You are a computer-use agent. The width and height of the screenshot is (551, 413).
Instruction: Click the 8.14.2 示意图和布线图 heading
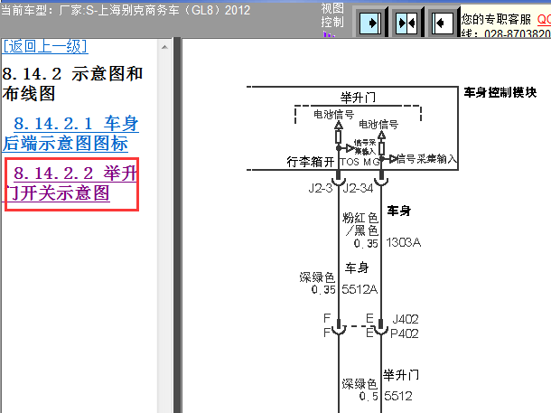tap(72, 84)
